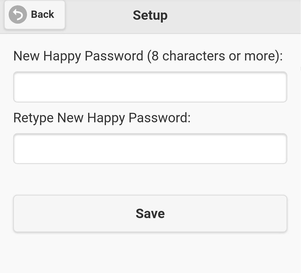Click the Retype New Happy Password field
The image size is (301, 273).
click(x=150, y=148)
